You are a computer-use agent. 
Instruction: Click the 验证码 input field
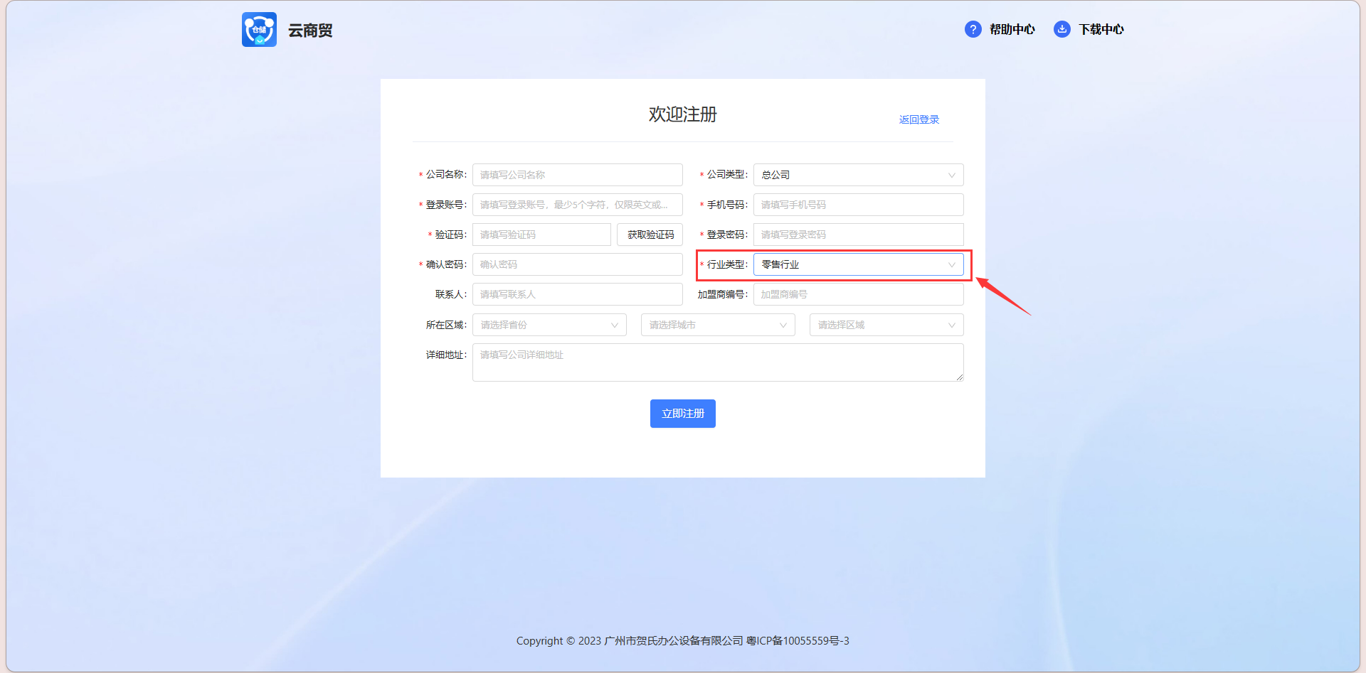click(x=541, y=235)
